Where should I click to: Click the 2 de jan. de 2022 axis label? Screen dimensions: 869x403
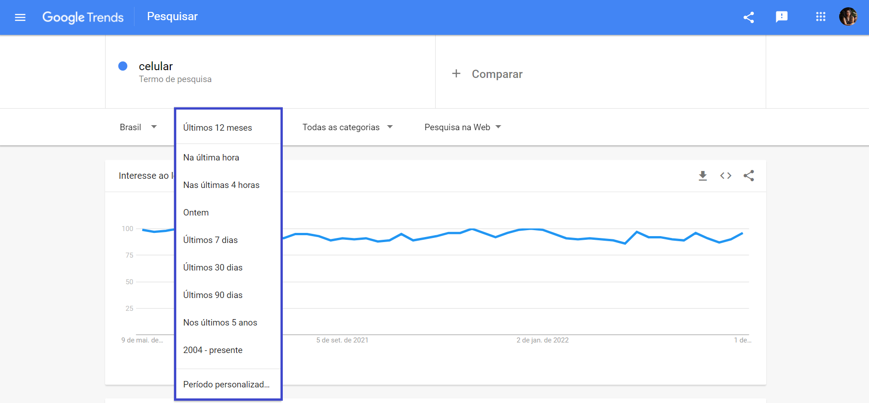point(543,340)
